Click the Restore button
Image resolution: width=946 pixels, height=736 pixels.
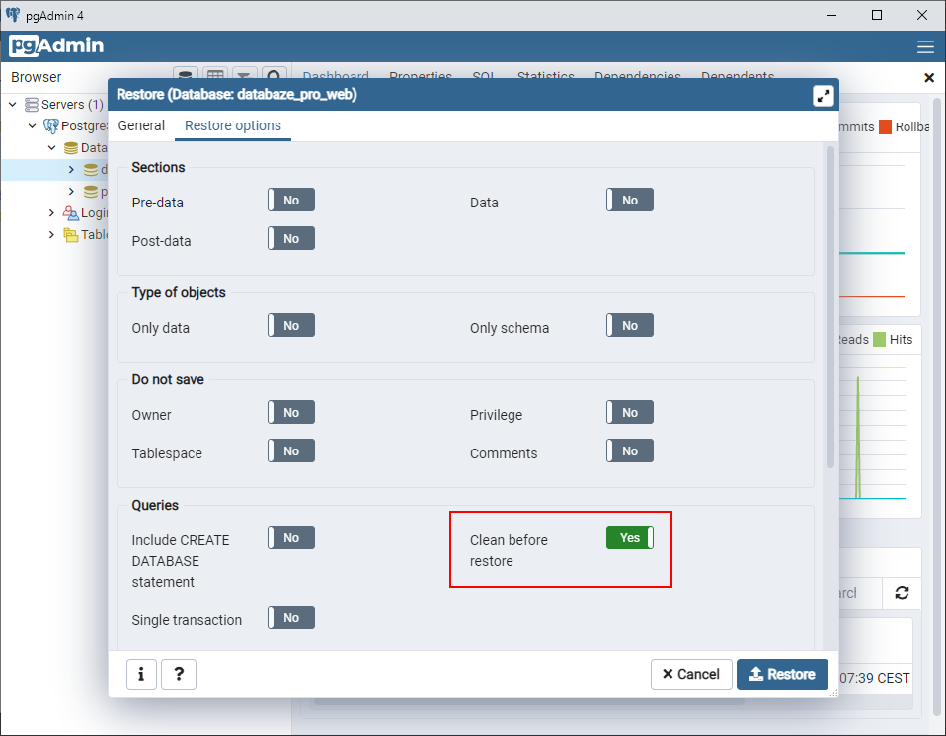point(782,674)
